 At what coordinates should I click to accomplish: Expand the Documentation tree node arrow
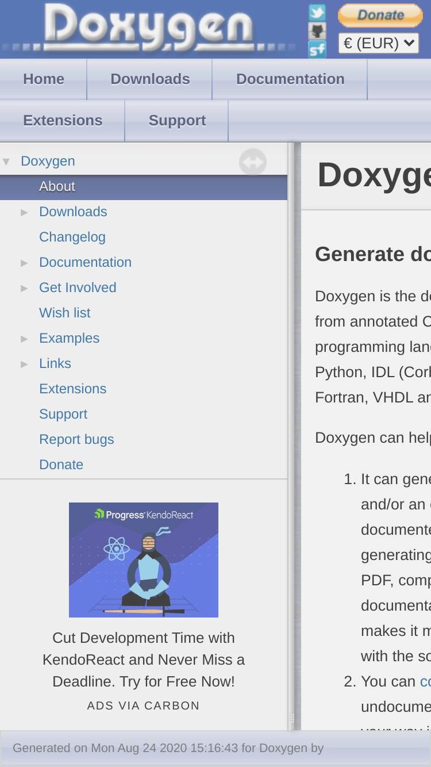tap(24, 263)
